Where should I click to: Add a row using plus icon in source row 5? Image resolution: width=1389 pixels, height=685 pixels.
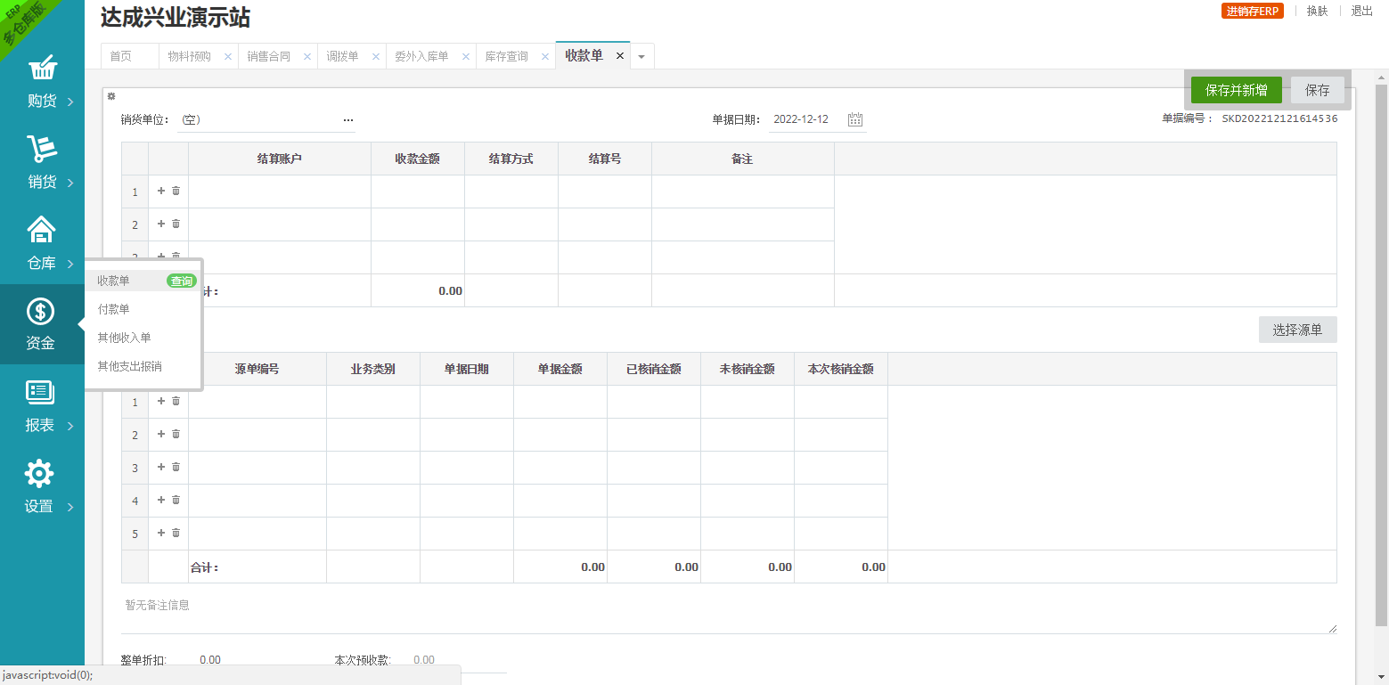(x=161, y=533)
